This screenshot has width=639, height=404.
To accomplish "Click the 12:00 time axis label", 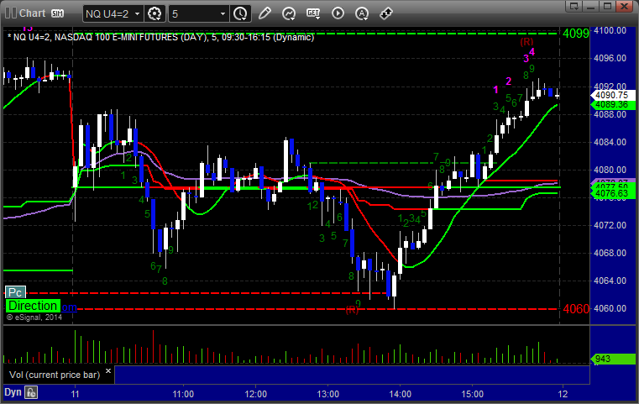I will [256, 394].
